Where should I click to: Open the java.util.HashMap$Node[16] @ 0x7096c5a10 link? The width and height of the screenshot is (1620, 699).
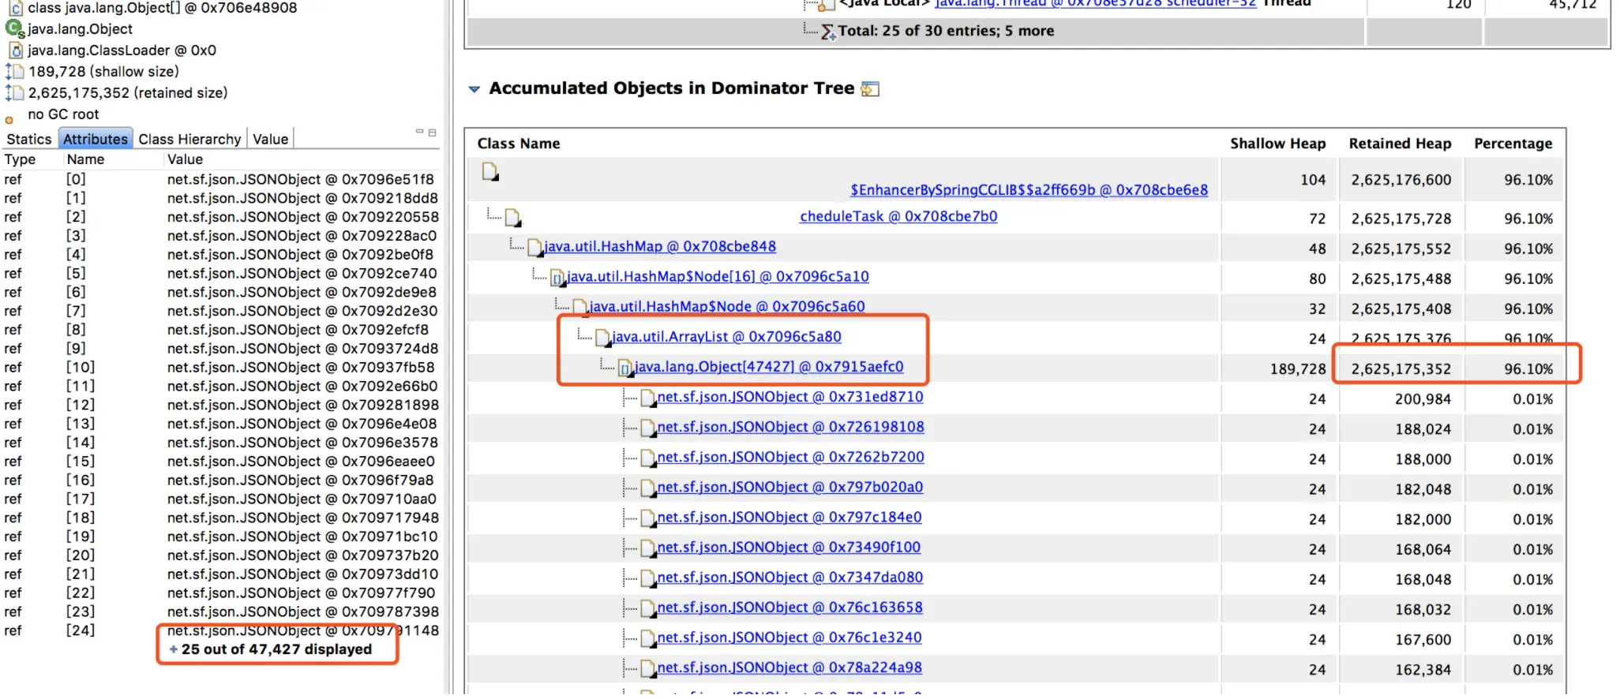(x=718, y=276)
